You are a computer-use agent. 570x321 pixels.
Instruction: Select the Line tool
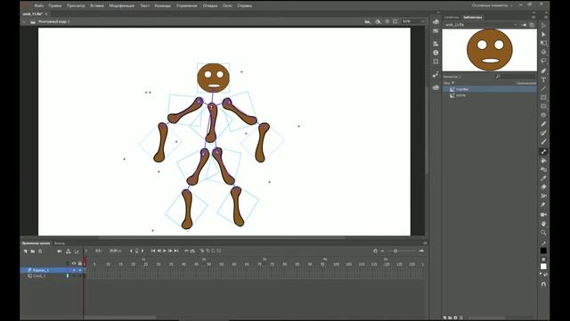(x=543, y=88)
